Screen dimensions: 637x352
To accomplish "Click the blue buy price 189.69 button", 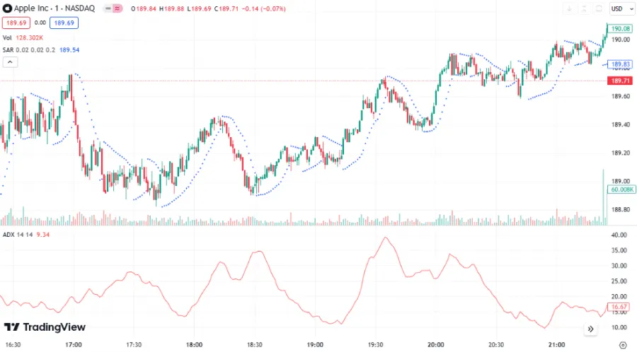I will [64, 23].
